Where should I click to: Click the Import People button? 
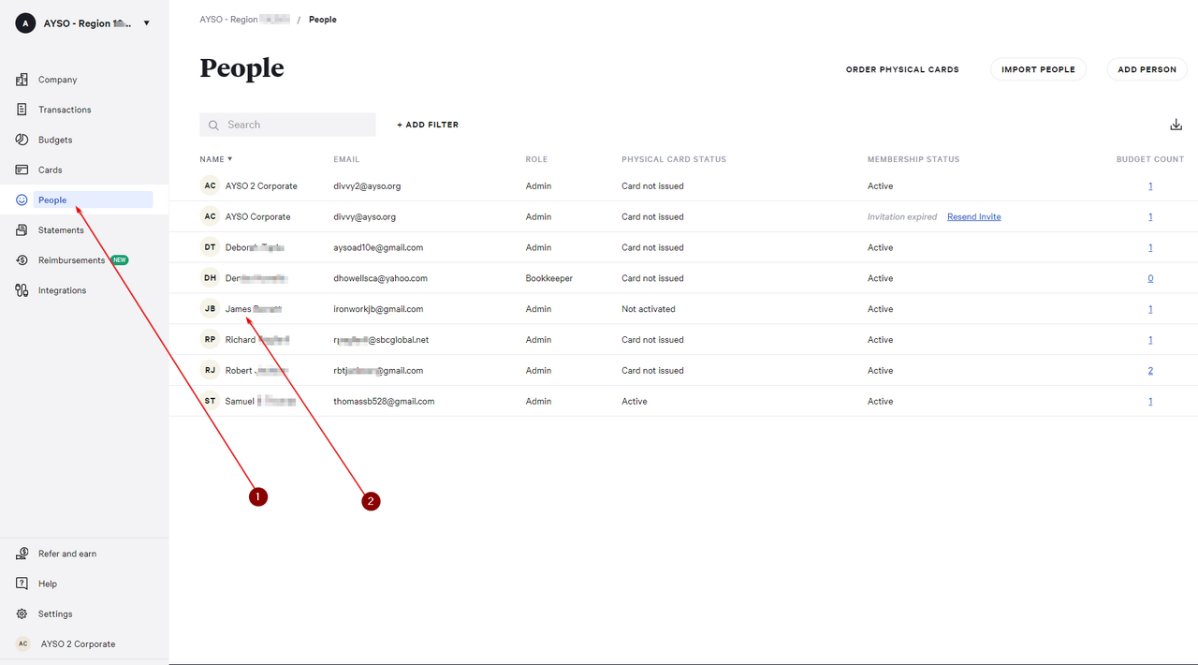coord(1038,69)
